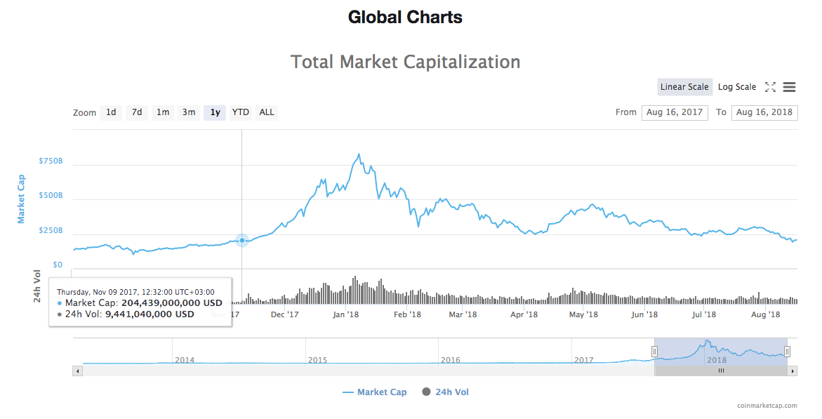Click the navigator scrollbar thumb
The image size is (822, 419).
(x=720, y=370)
